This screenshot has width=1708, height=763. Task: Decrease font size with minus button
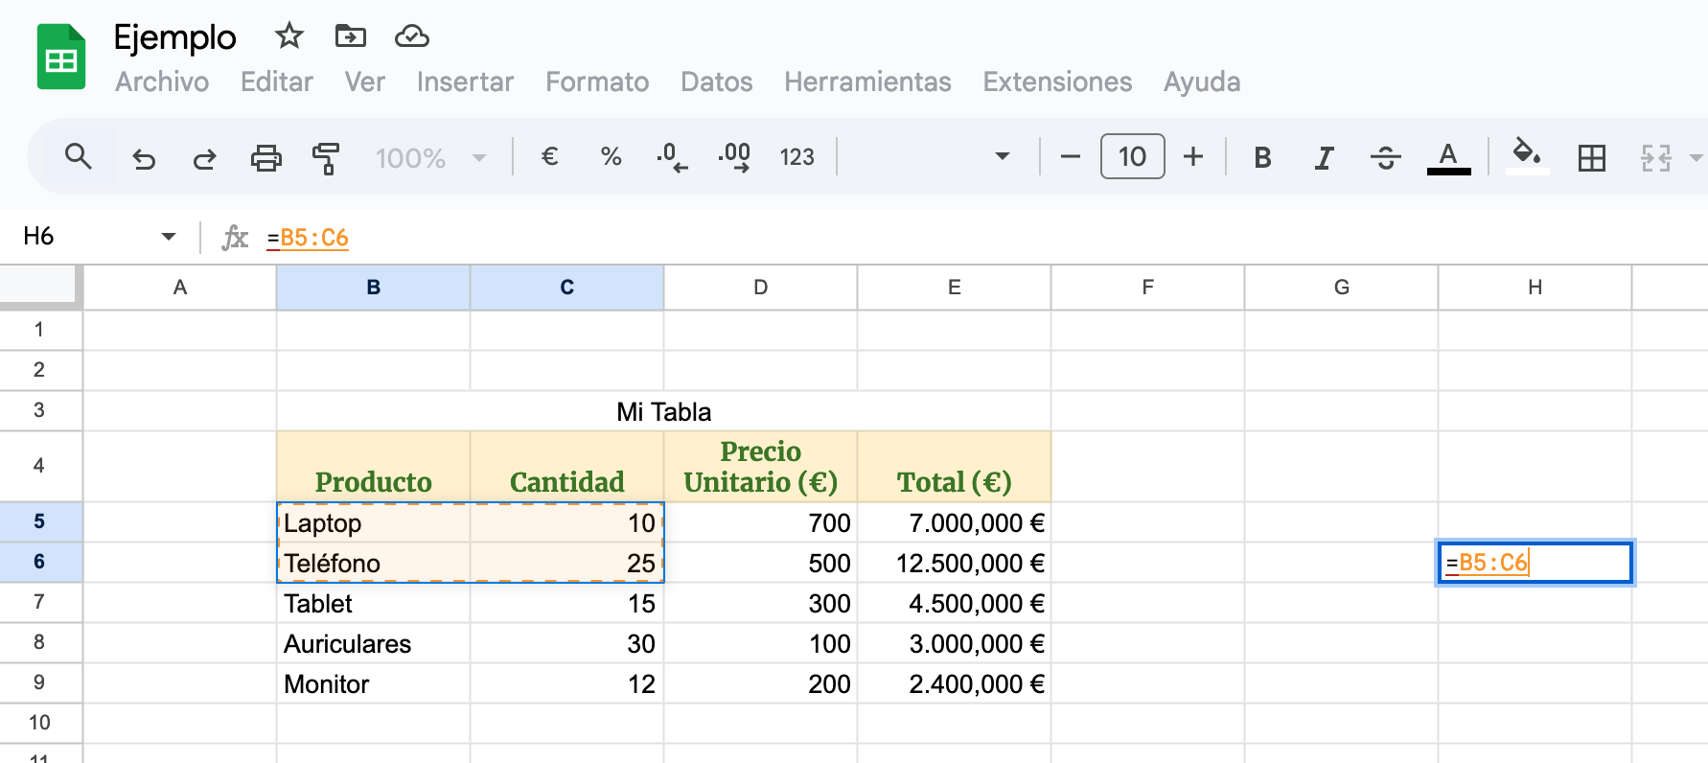[1071, 157]
